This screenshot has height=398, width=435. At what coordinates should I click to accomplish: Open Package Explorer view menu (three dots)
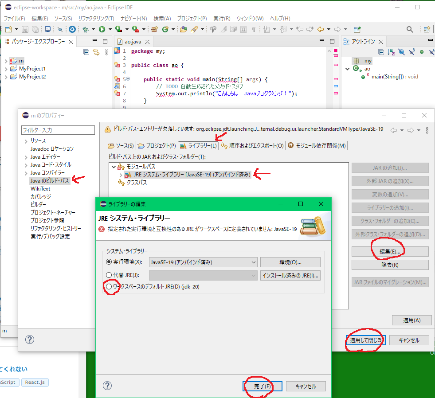coord(106,52)
